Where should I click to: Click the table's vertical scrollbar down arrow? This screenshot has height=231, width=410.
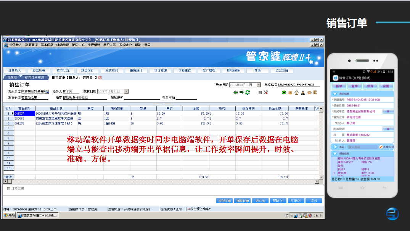pyautogui.click(x=321, y=177)
